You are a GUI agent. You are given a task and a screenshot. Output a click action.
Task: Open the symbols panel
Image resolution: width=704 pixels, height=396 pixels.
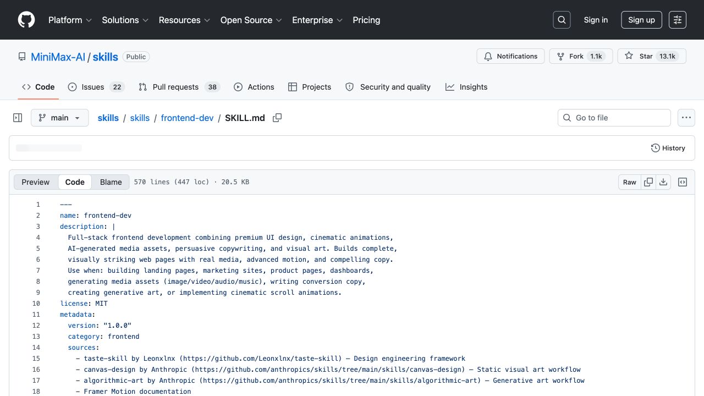click(683, 182)
